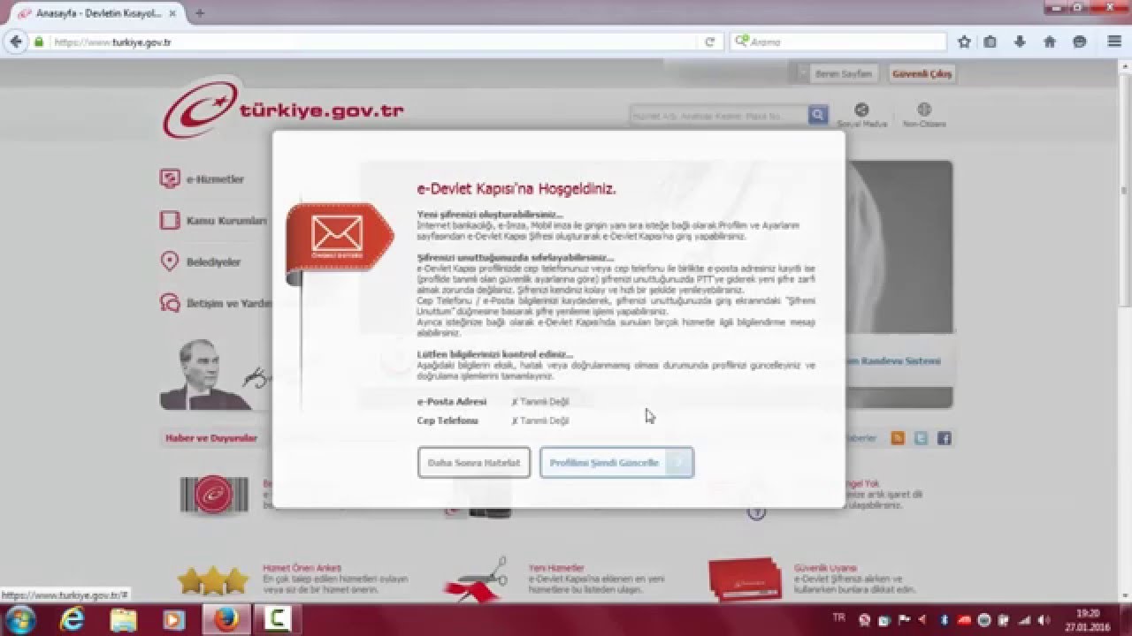
Task: Click the Belediyeler map pin icon
Action: click(x=170, y=261)
